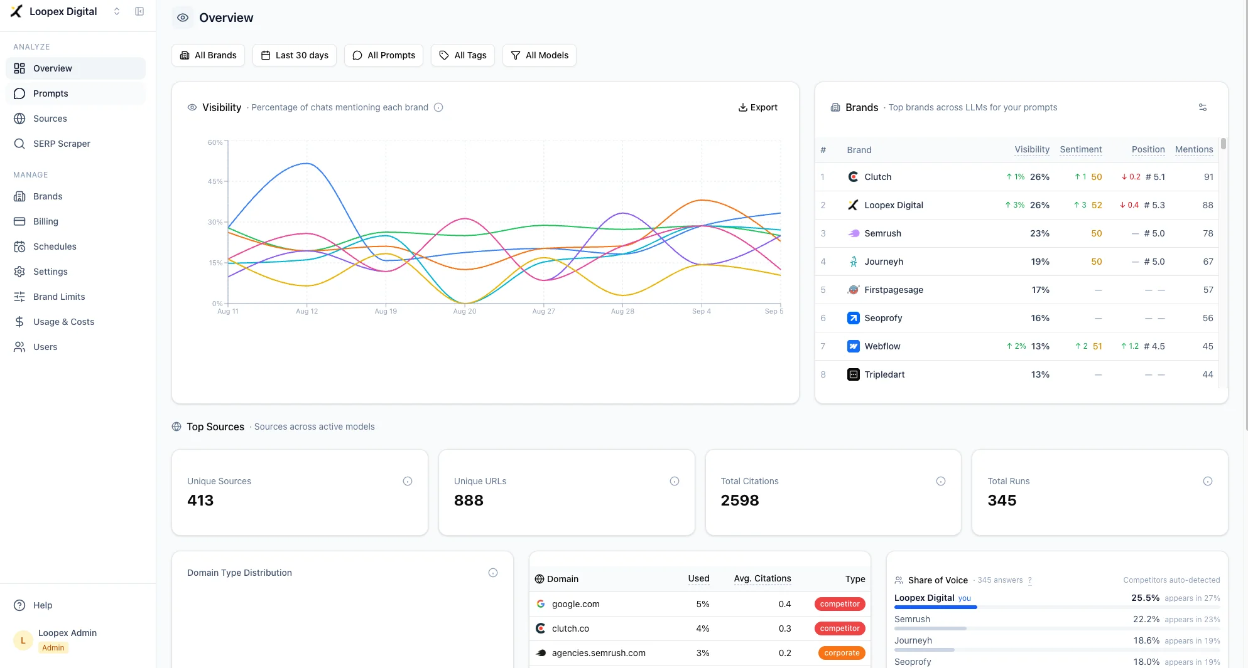Click the Usage & Costs dollar icon
Screen dimensions: 1248x668
coord(19,322)
